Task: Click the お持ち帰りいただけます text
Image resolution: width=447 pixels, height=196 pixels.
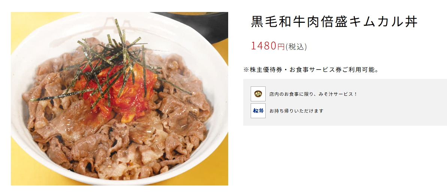Action: (x=296, y=111)
